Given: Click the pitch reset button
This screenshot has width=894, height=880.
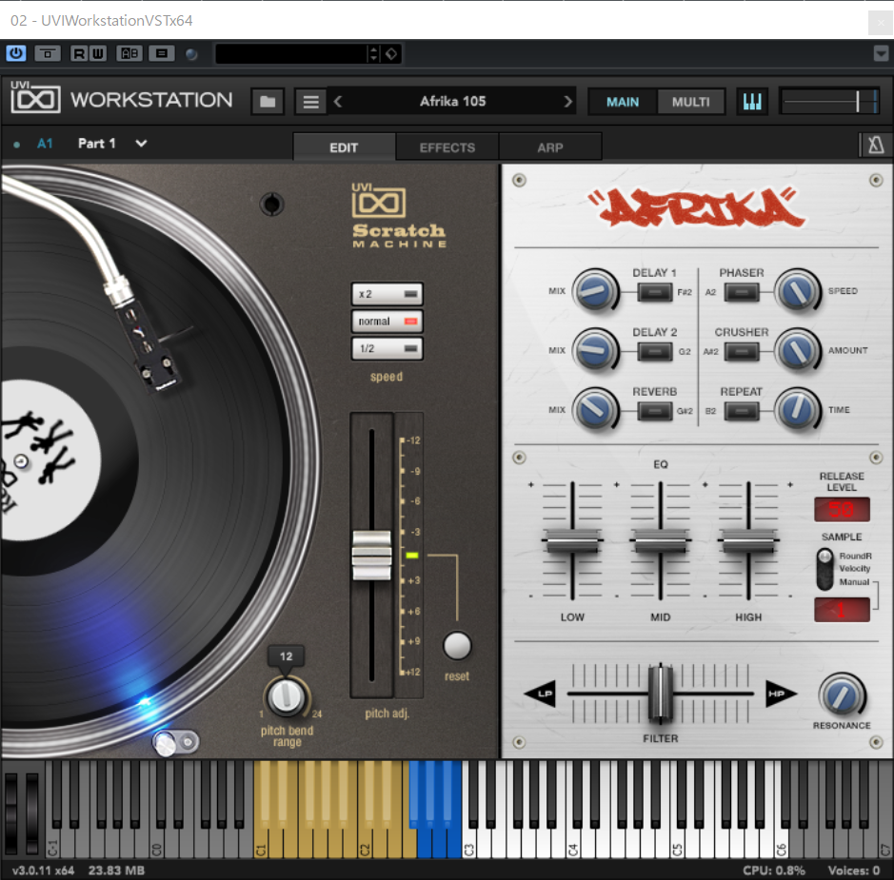Looking at the screenshot, I should [x=457, y=646].
